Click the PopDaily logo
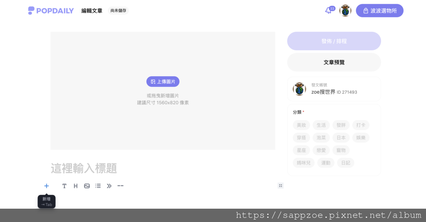 coord(51,10)
